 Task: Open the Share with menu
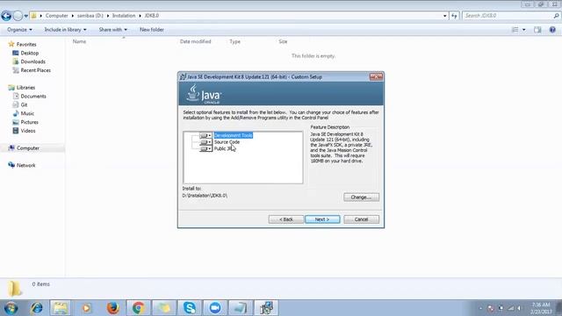[113, 30]
